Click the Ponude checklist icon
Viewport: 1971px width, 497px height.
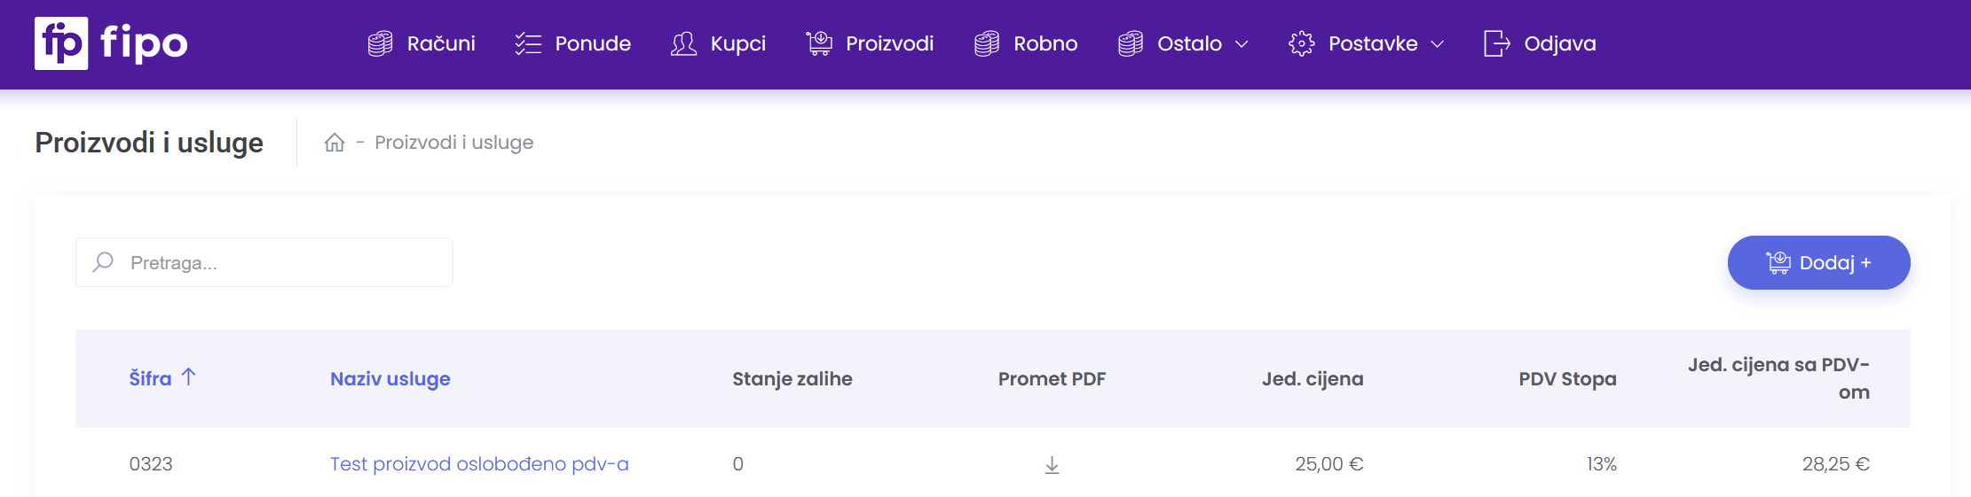[528, 43]
